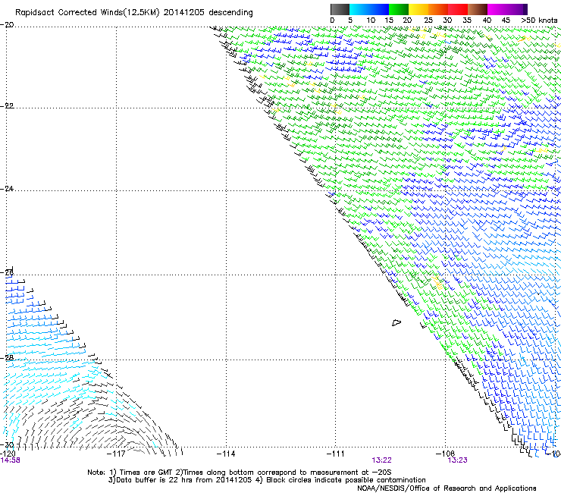Select the orange 25-30 knots legend color
Image resolution: width=561 pixels, height=493 pixels.
pos(438,9)
